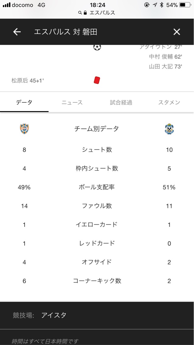This screenshot has height=345, width=194.
Task: Tap the エスパルス address bar text
Action: coord(102,13)
